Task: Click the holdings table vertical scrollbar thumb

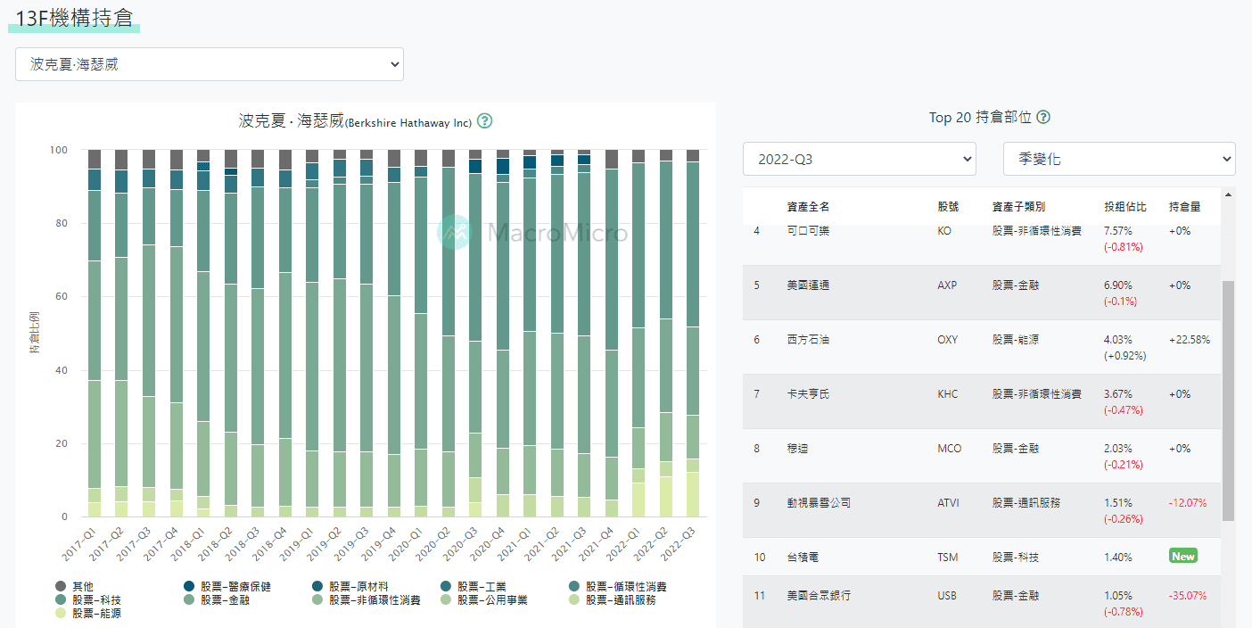Action: (x=1228, y=400)
